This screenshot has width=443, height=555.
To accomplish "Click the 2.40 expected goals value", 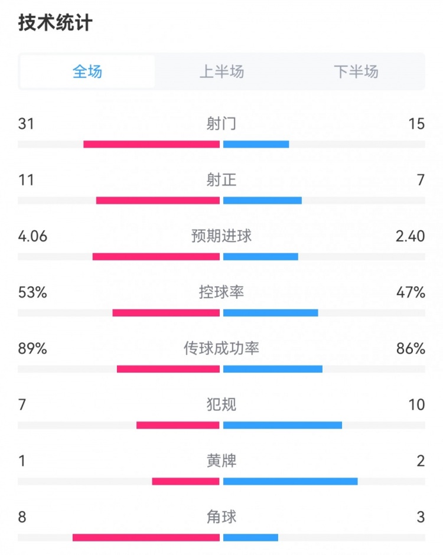I will tap(410, 236).
